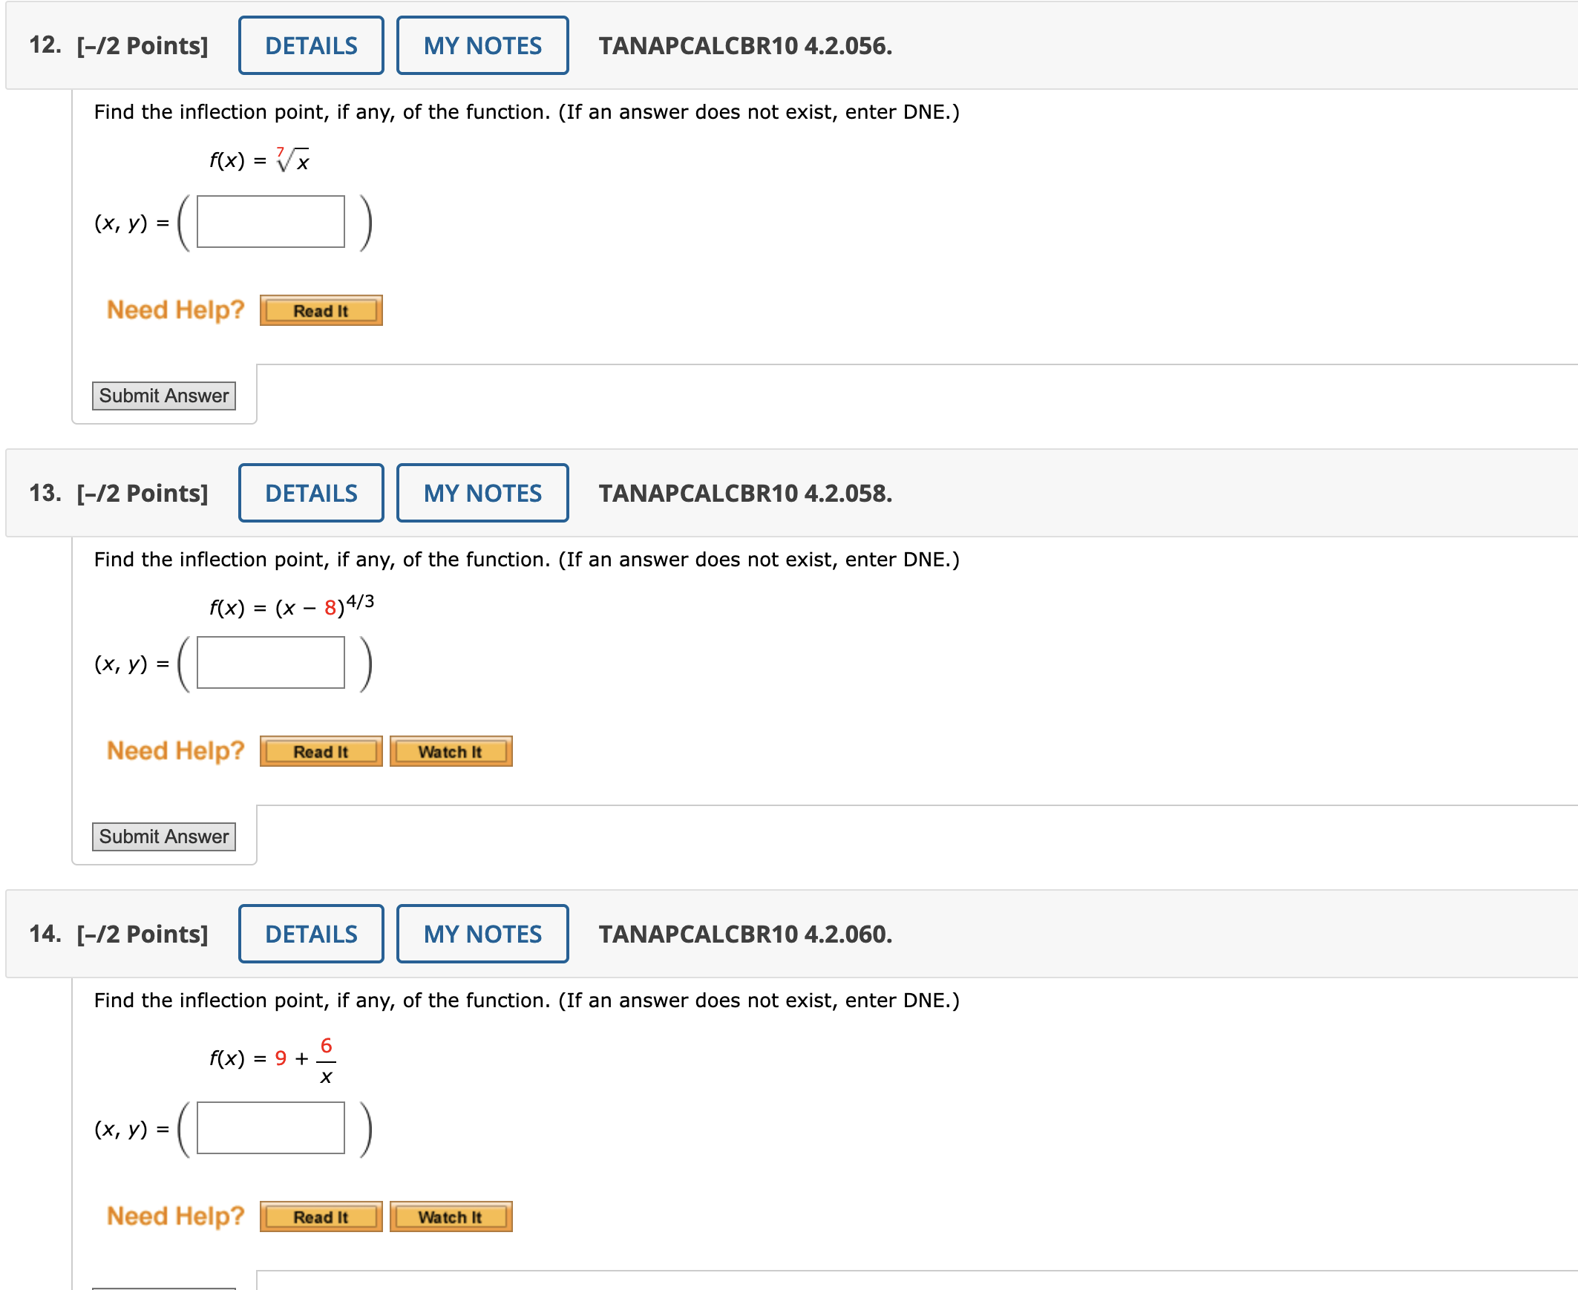Click the TANAPCALCBR10 4.2.058 question code
The height and width of the screenshot is (1290, 1578).
[745, 494]
